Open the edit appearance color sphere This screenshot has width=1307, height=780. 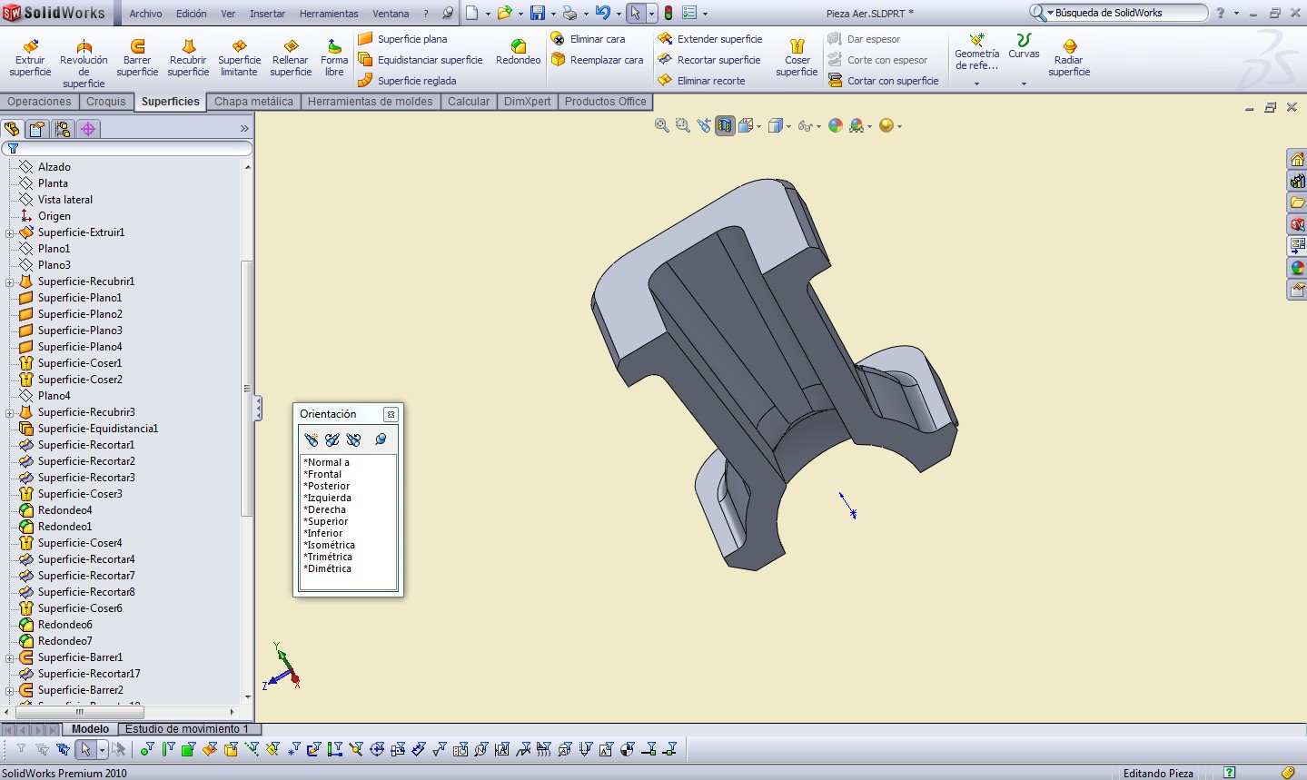coord(836,126)
